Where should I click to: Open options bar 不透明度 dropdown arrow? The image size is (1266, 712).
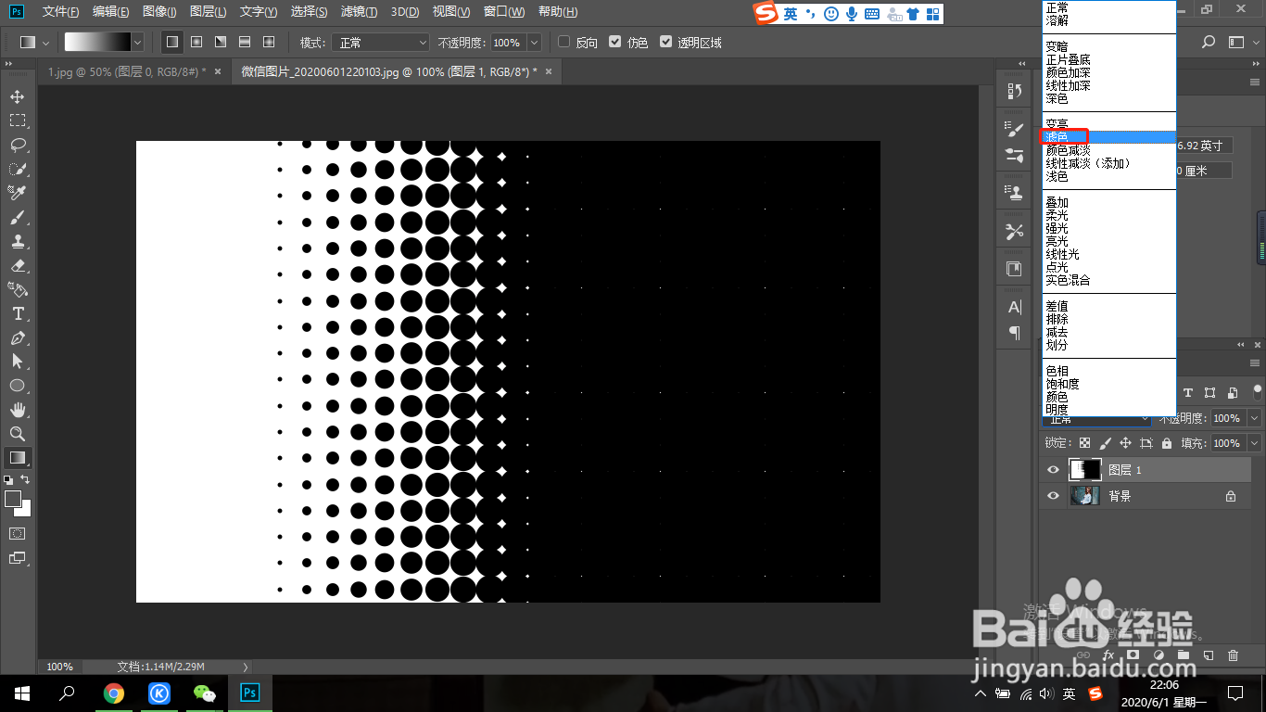pos(534,43)
